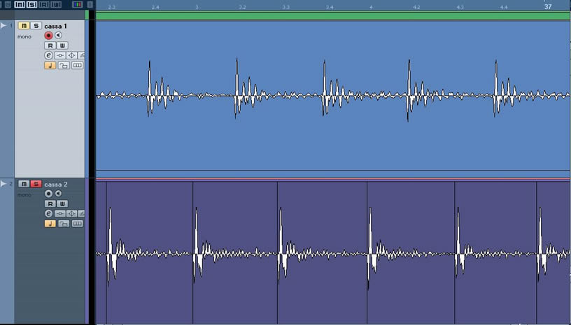Deactivate all mute states in track list toolbar
This screenshot has height=325, width=571.
click(20, 5)
